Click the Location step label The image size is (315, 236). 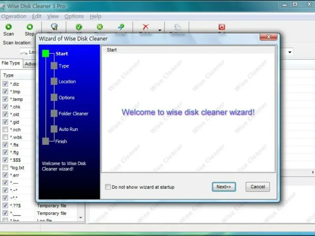67,81
